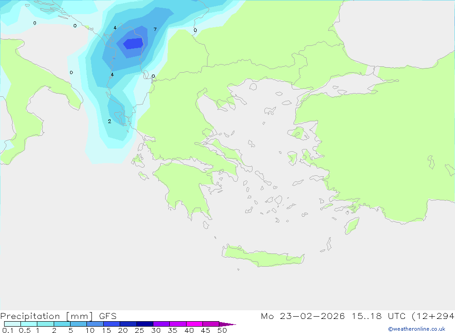
Task: Pick the legend swatch between 1 and 2
Action: [x=45, y=324]
